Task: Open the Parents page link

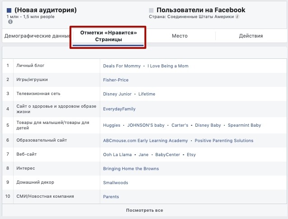Action: click(x=111, y=196)
